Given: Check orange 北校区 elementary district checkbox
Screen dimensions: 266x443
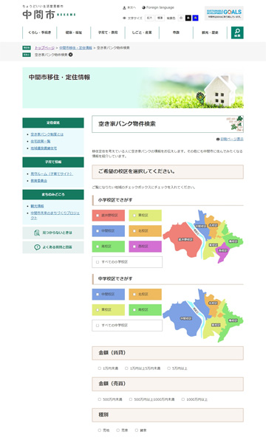Looking at the screenshot, I should click(x=134, y=231).
